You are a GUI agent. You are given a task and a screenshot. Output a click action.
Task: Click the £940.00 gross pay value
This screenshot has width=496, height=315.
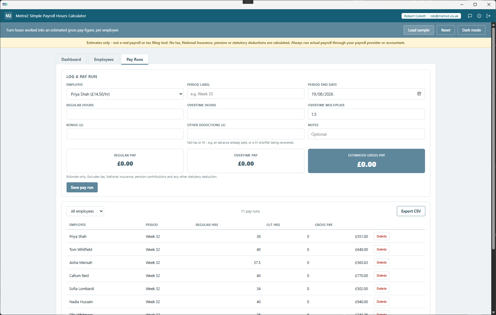(x=361, y=302)
